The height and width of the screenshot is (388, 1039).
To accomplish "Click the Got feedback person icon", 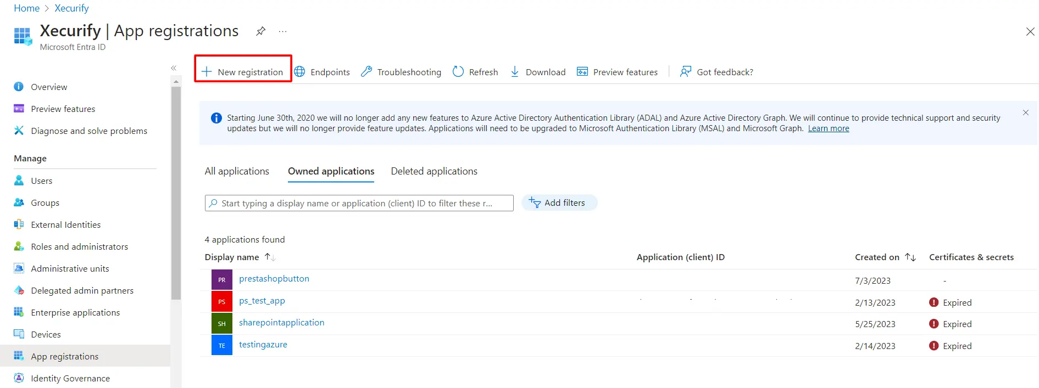I will coord(686,71).
